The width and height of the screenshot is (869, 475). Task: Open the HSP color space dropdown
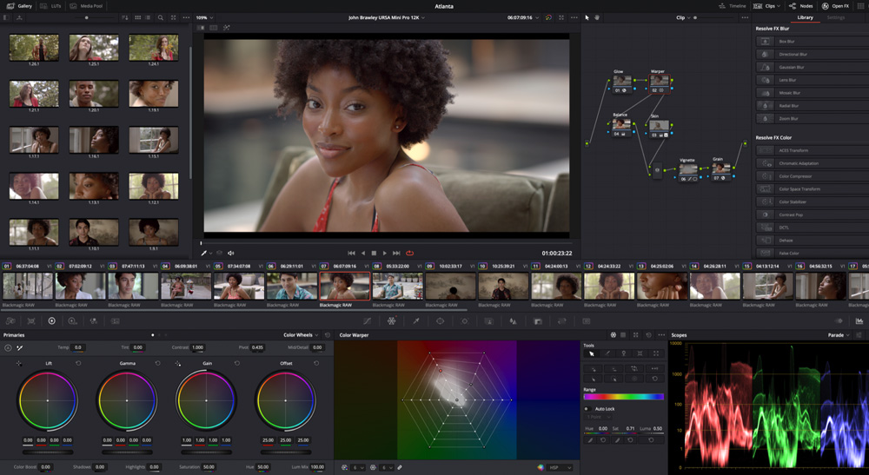561,468
